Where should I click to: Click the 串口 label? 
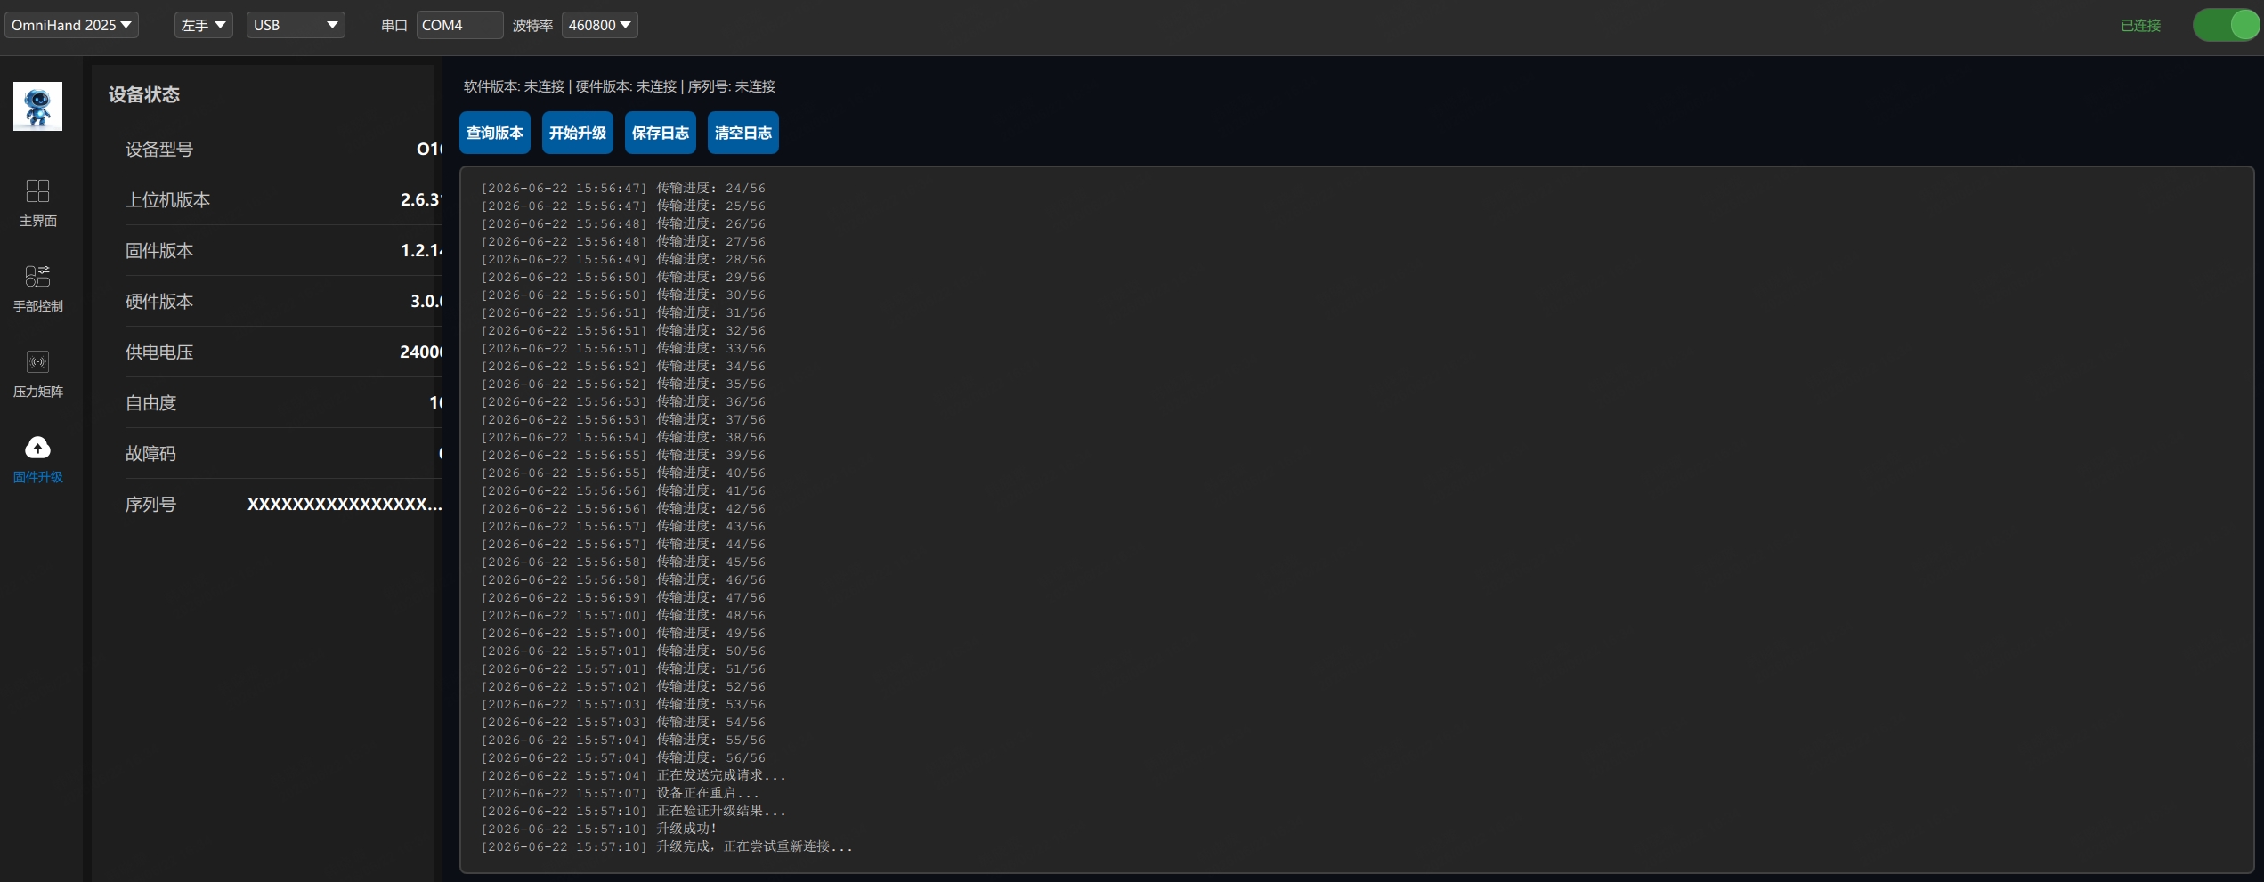[x=394, y=26]
